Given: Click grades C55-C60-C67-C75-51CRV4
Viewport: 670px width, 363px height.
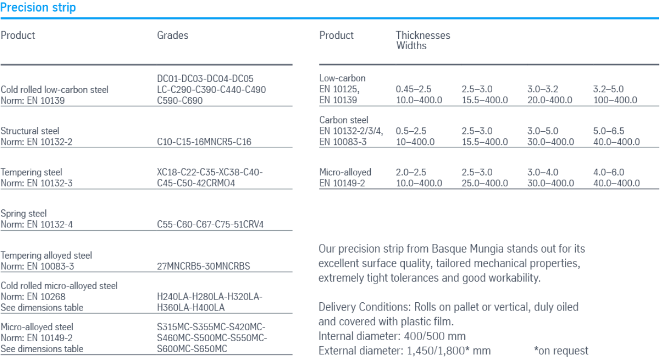Looking at the screenshot, I should pos(211,225).
